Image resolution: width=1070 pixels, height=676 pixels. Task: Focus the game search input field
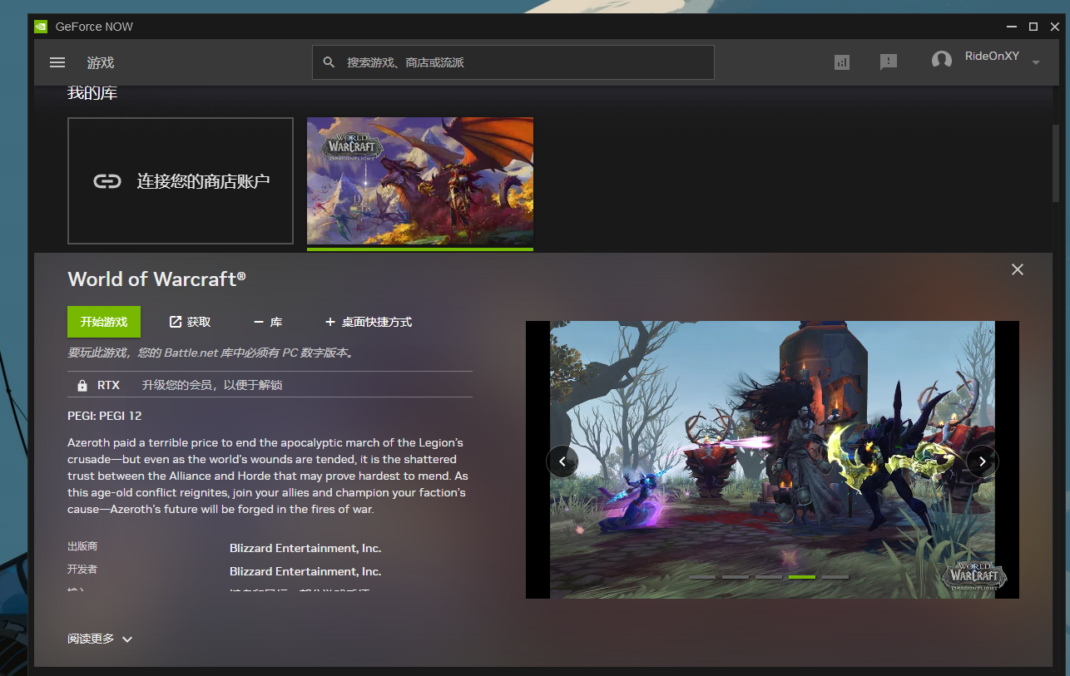[x=513, y=62]
